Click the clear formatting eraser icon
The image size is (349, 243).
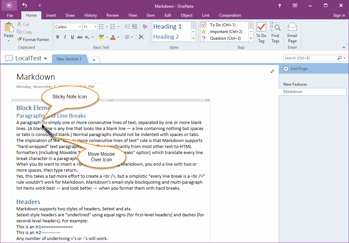coord(145,27)
